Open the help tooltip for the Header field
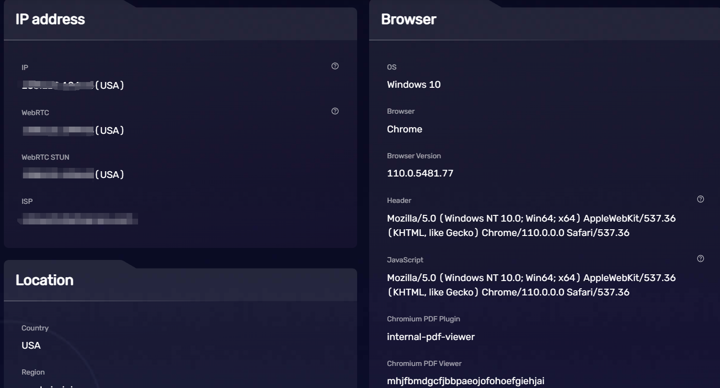Viewport: 720px width, 388px height. coord(700,199)
